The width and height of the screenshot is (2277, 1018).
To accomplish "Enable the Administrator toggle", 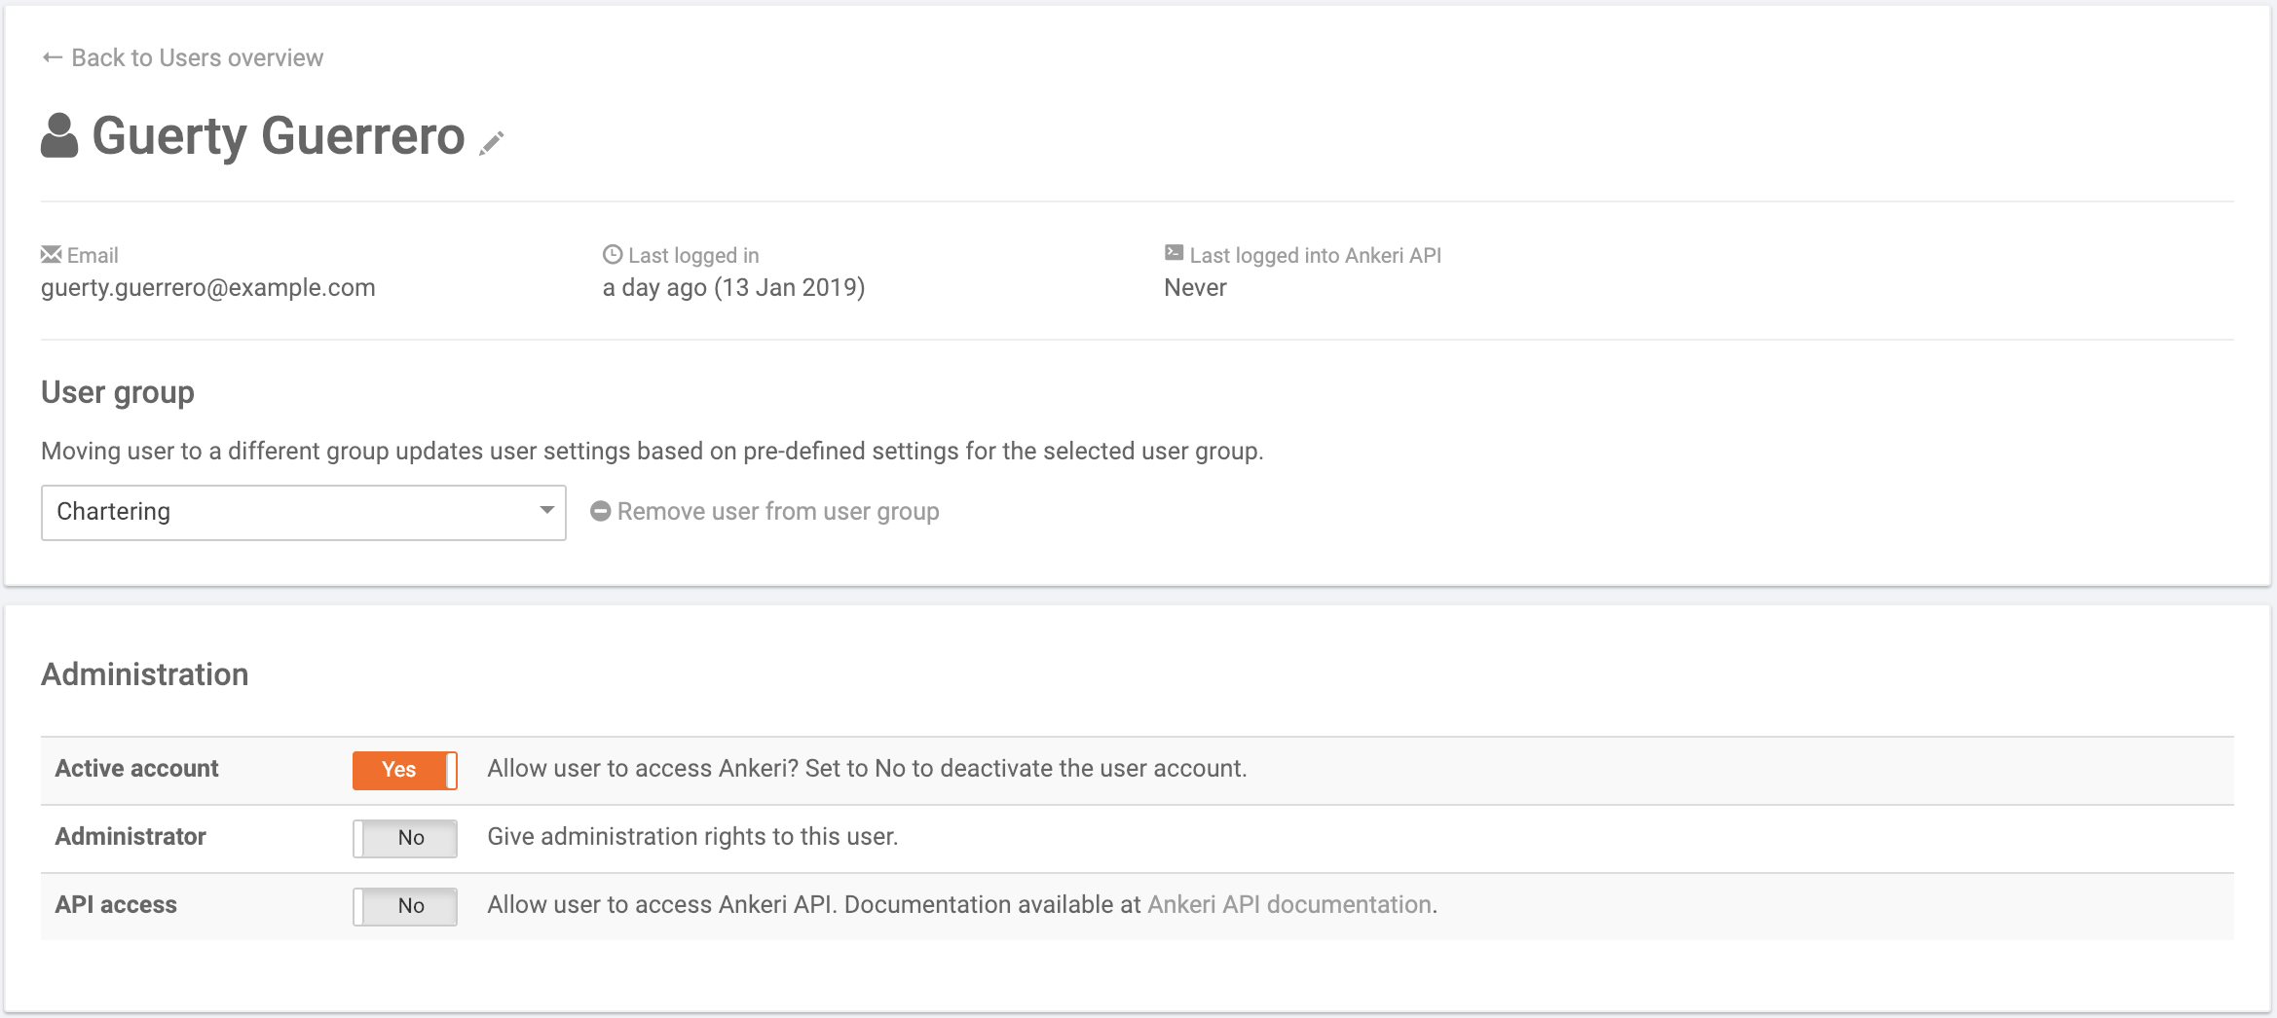I will pyautogui.click(x=404, y=838).
